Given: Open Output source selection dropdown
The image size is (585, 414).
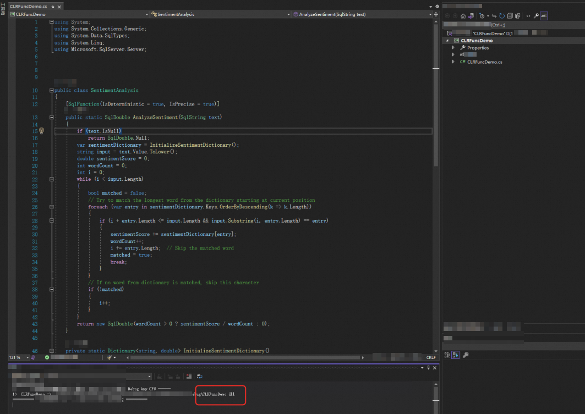Looking at the screenshot, I should click(x=149, y=377).
